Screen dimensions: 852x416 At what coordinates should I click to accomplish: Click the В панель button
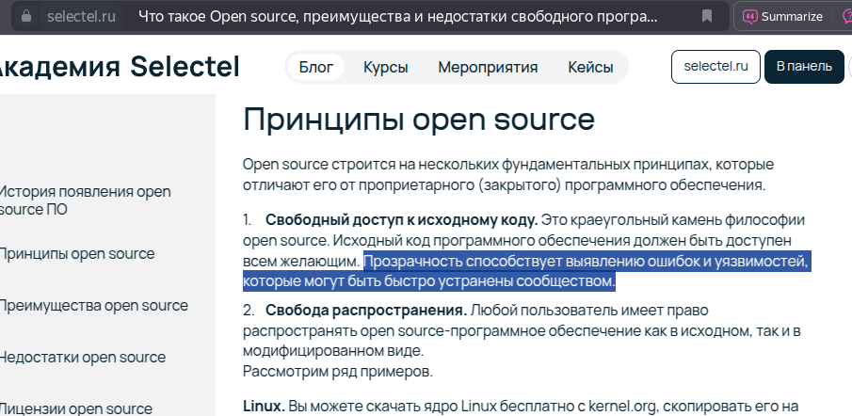point(804,66)
